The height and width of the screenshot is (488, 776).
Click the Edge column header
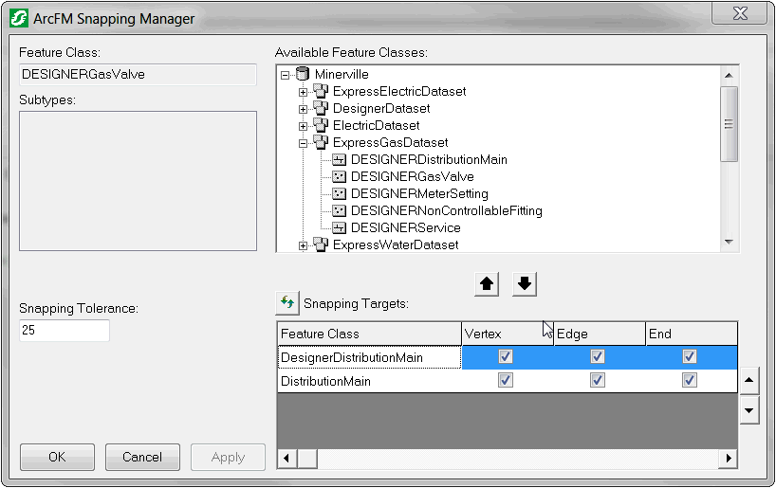(600, 334)
